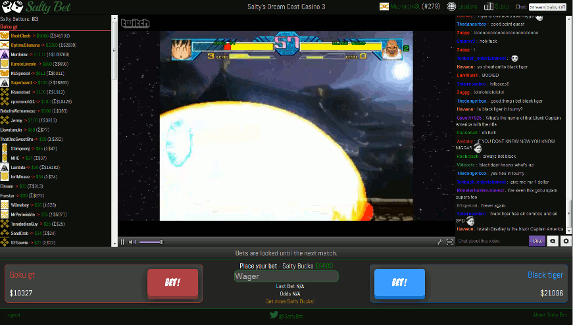Click the 'Goku gt' bettors list header

[9, 27]
